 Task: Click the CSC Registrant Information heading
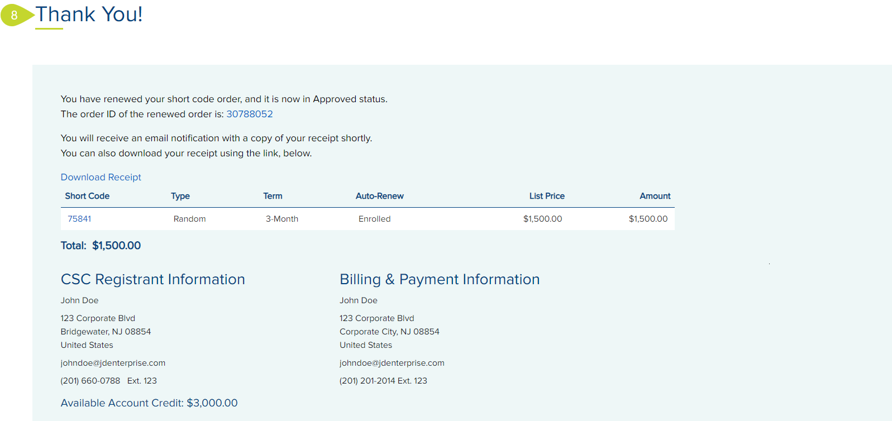(x=152, y=279)
